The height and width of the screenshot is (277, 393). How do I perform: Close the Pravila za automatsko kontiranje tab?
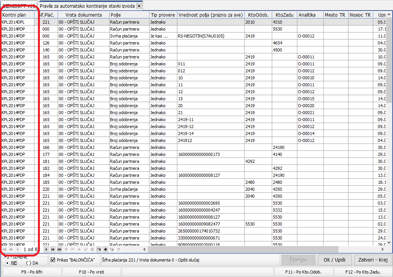pyautogui.click(x=139, y=6)
